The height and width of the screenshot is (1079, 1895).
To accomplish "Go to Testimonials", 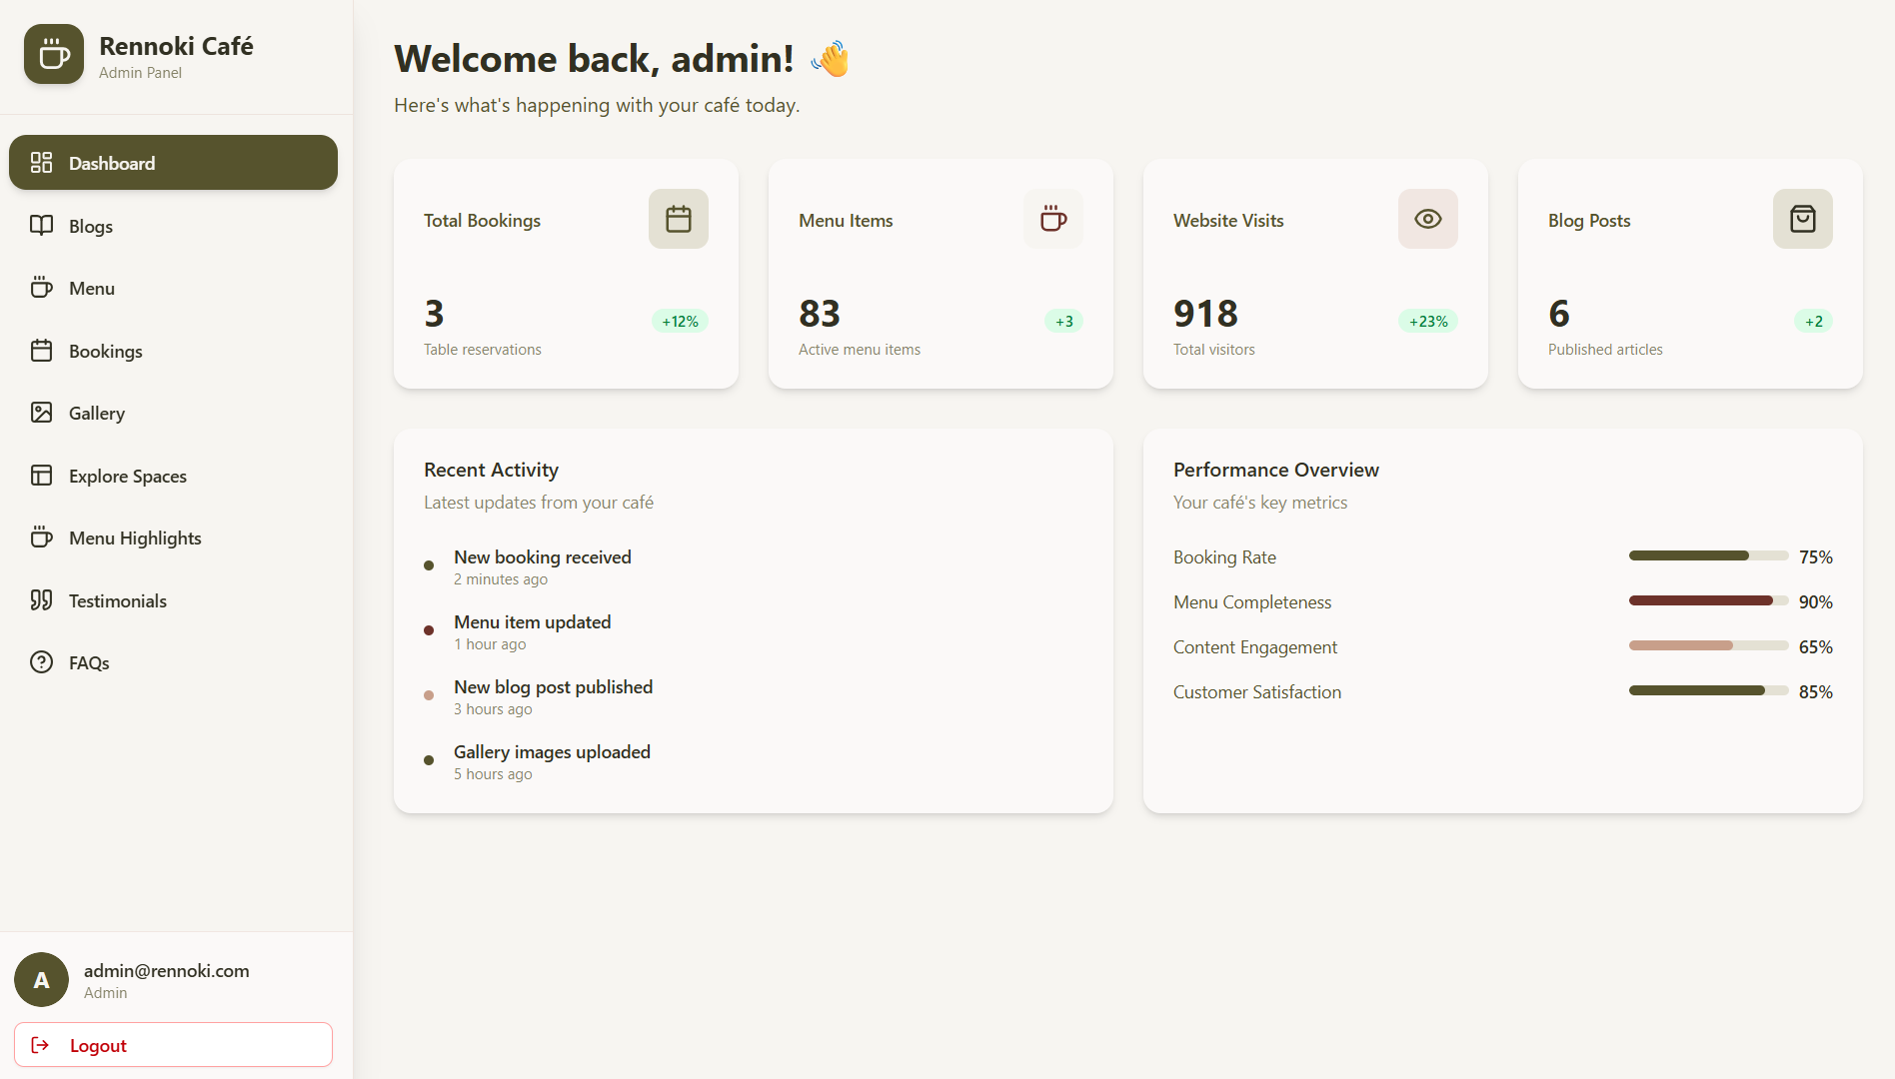I will pos(173,600).
